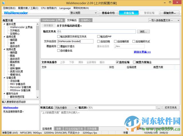The width and height of the screenshot is (183, 136).
Task: Open the 压缩任务(E) menu
Action: click(x=9, y=8)
